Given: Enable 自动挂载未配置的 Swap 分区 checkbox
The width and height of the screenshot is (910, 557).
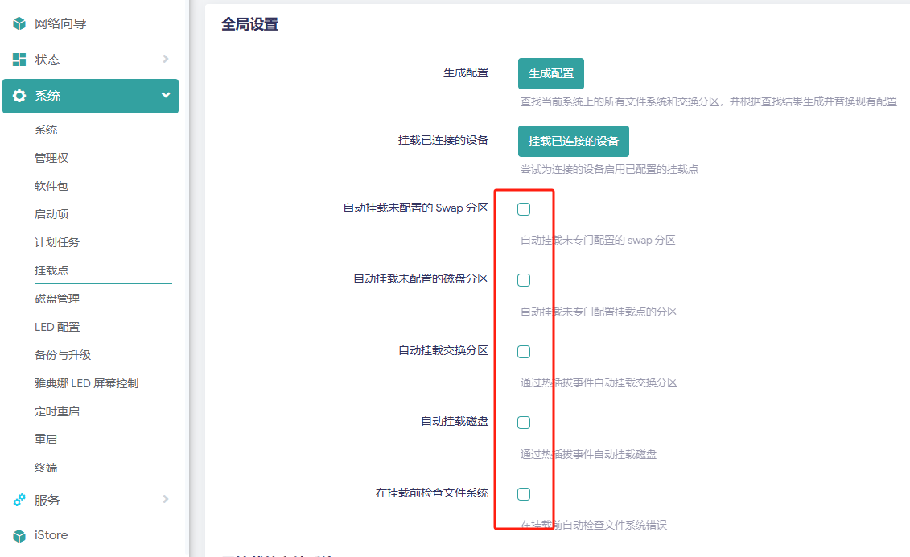Looking at the screenshot, I should point(524,208).
